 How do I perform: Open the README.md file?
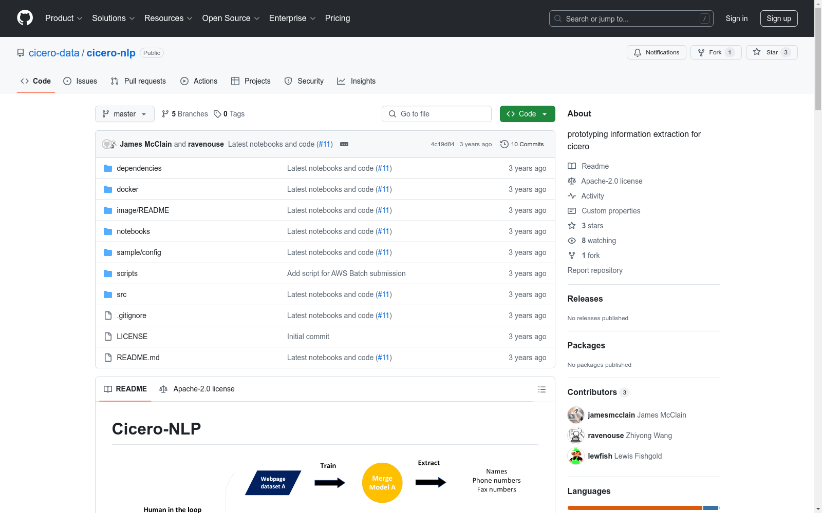point(138,358)
